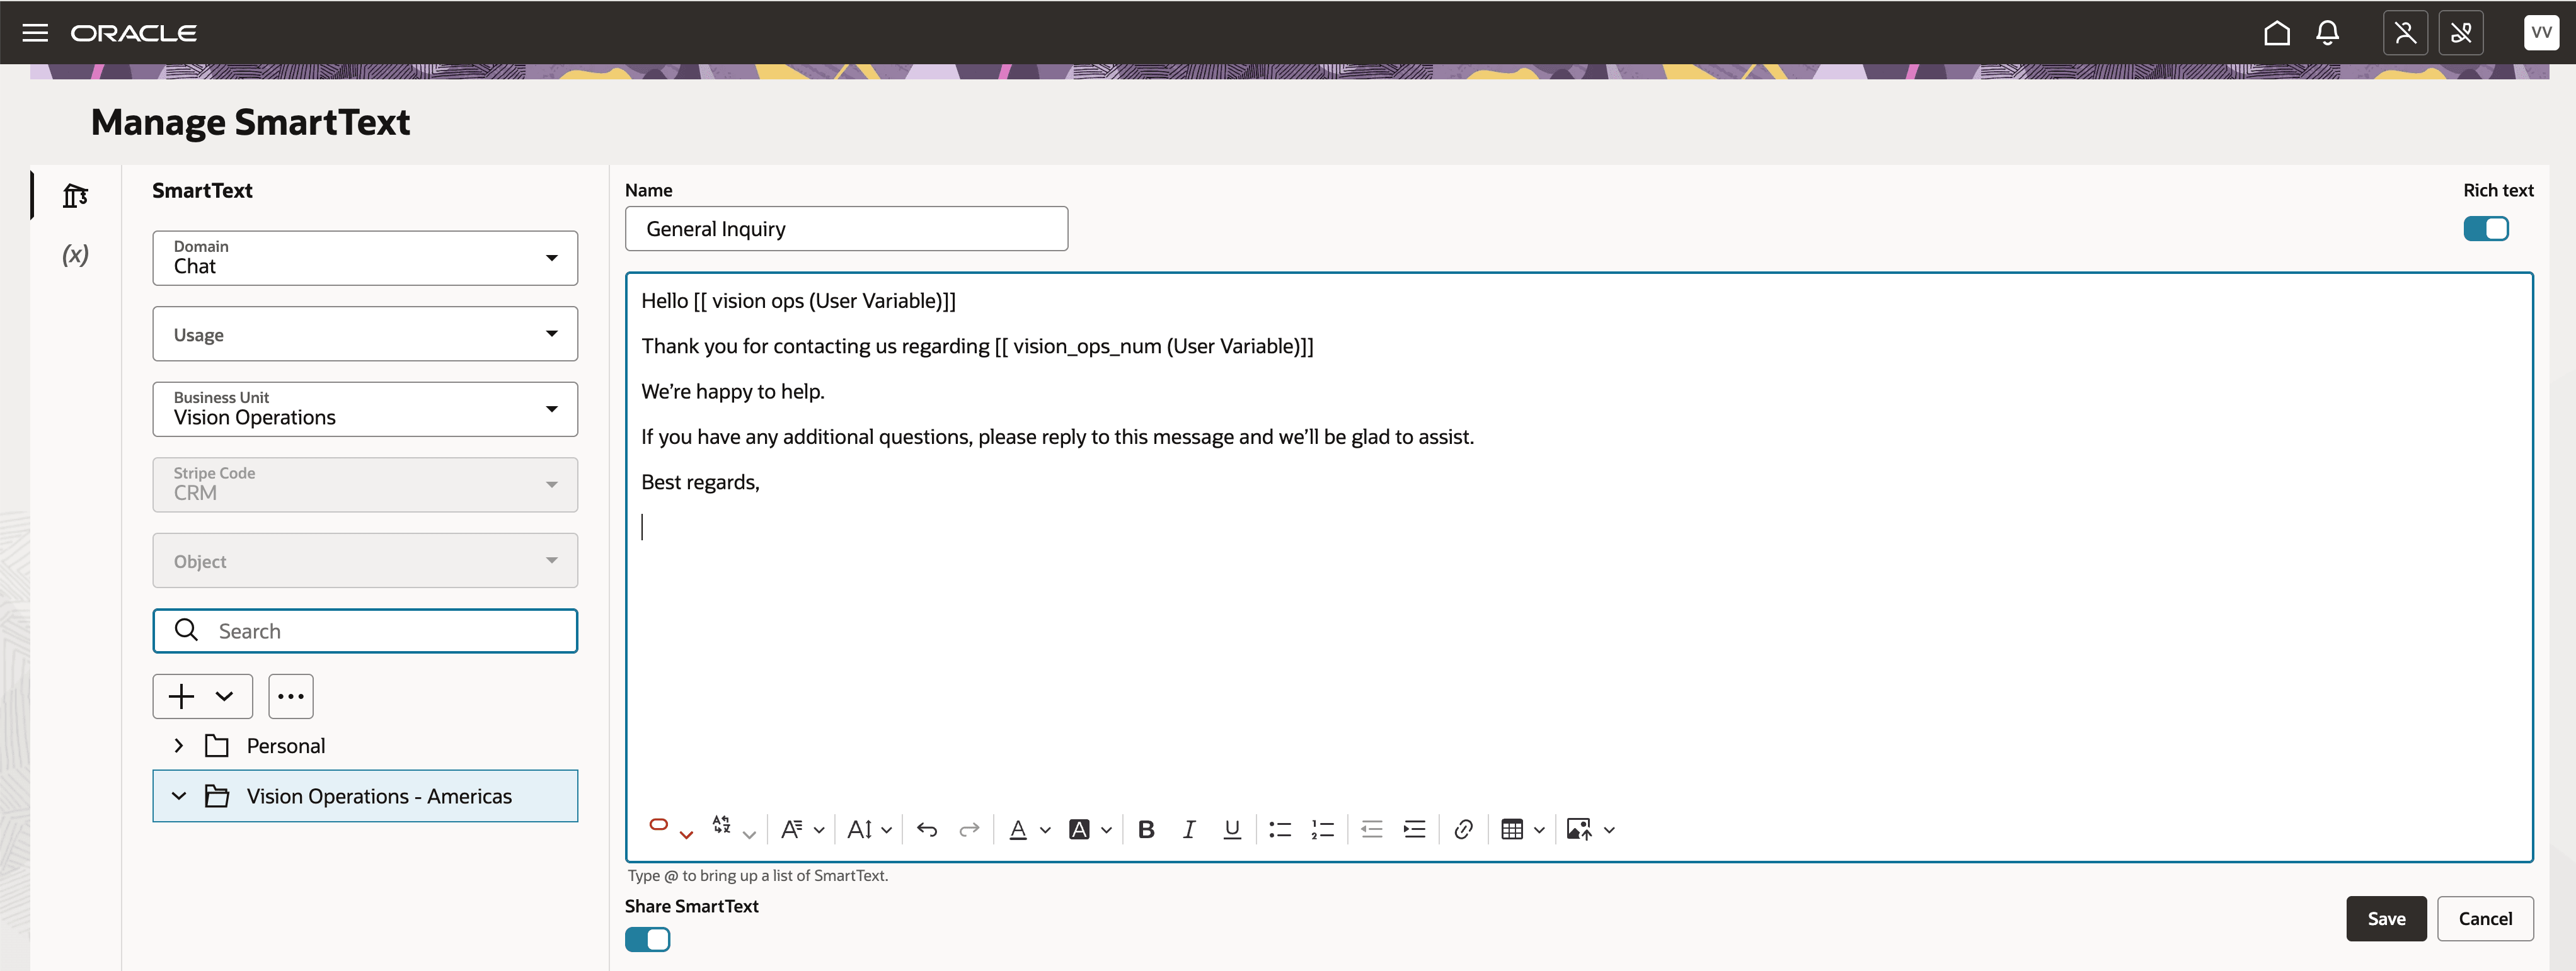Click the translate language icon
Screen dimensions: 2576x971
coord(722,825)
